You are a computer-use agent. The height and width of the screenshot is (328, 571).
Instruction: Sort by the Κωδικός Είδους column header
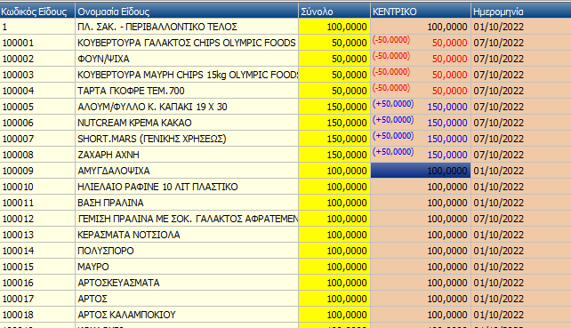pos(37,12)
